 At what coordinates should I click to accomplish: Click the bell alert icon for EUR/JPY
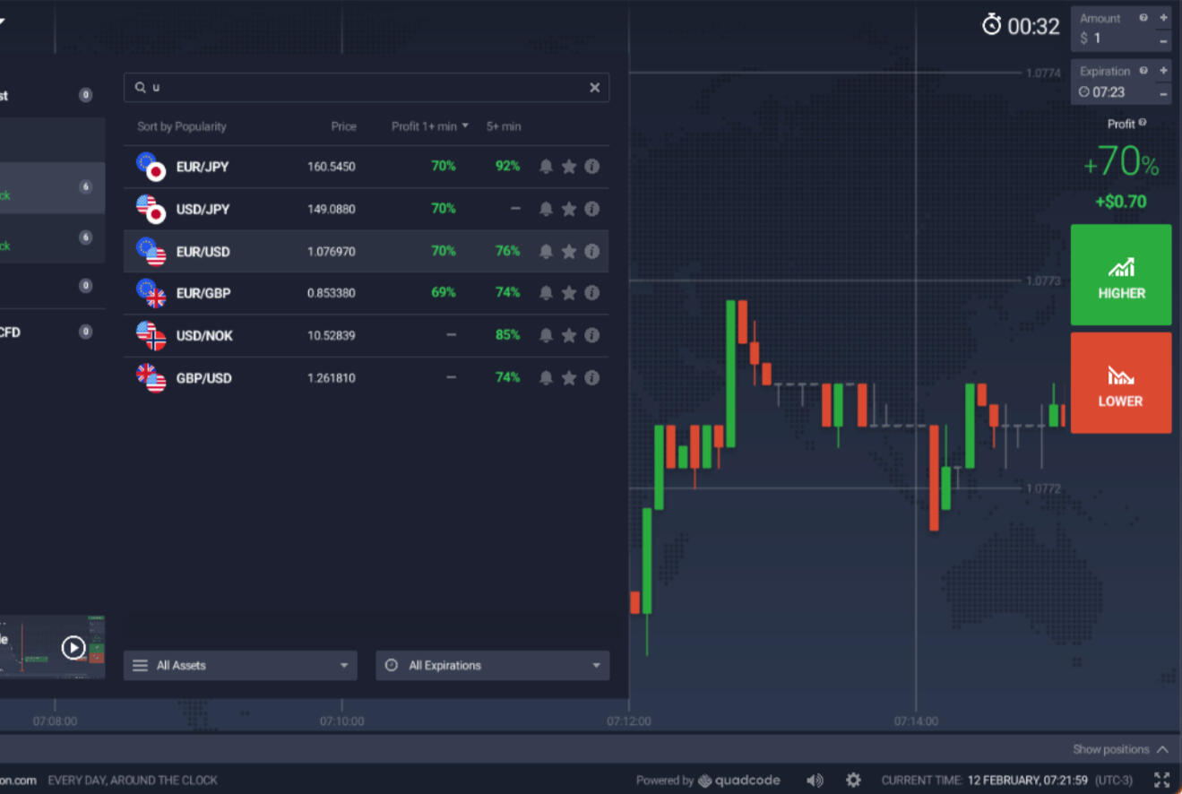[x=546, y=167]
